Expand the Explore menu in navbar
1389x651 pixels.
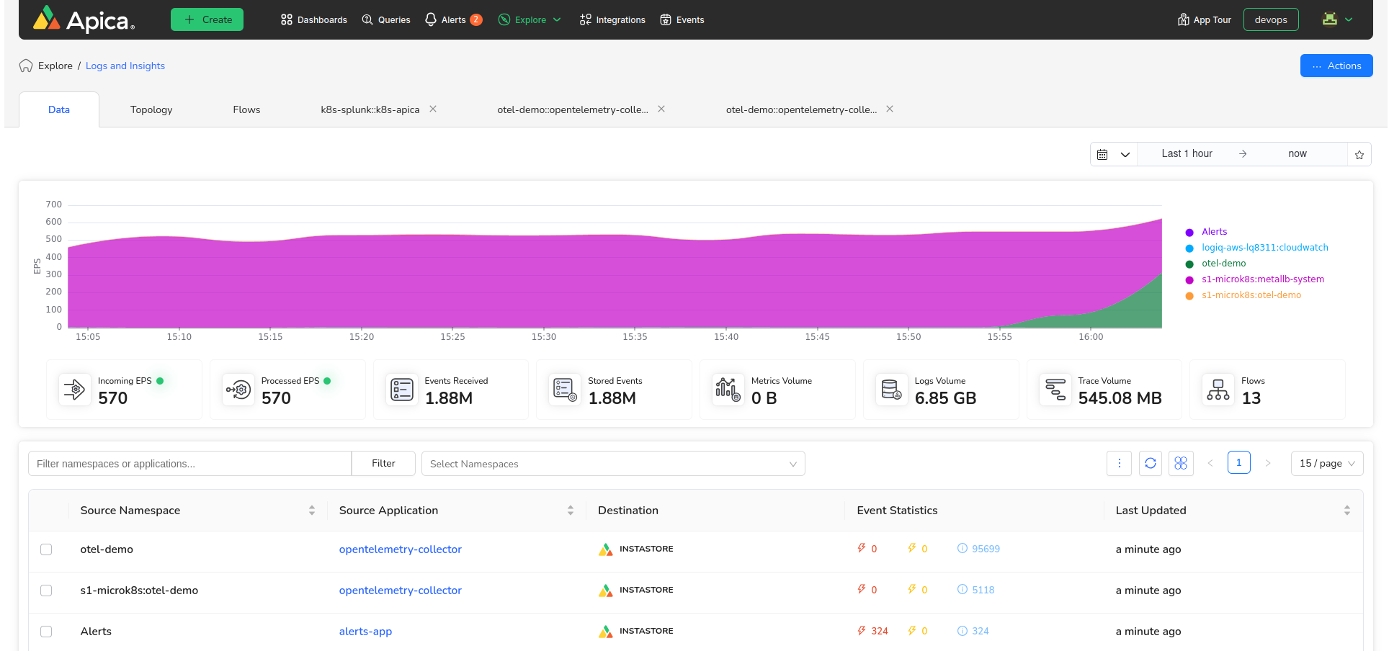[x=530, y=19]
